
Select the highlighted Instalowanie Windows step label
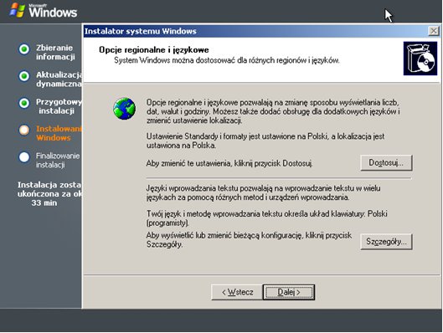point(59,133)
